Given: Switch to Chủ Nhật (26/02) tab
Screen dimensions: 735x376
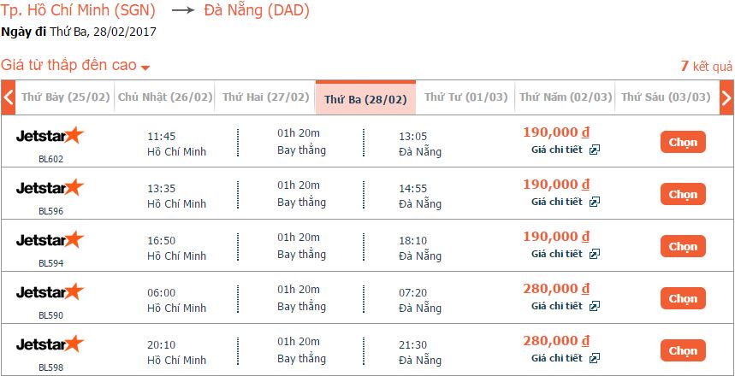Looking at the screenshot, I should [x=165, y=97].
